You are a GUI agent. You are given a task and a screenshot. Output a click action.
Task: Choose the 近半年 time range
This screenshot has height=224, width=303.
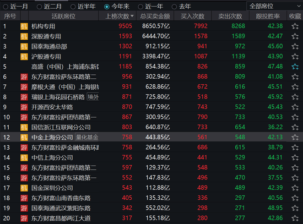[83, 7]
